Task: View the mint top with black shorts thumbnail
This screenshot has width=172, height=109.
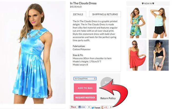Action: coord(159,23)
